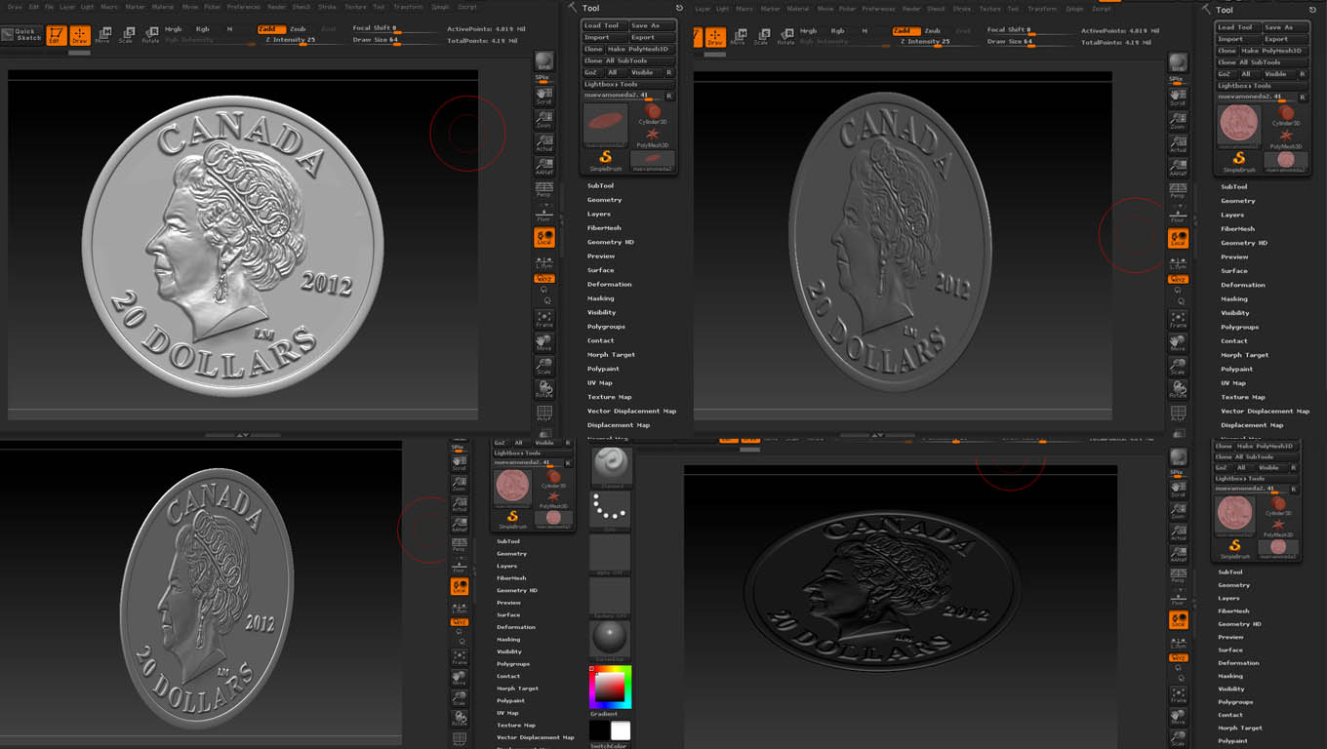Select the Standard brush thumbnail beside color picker

point(611,467)
